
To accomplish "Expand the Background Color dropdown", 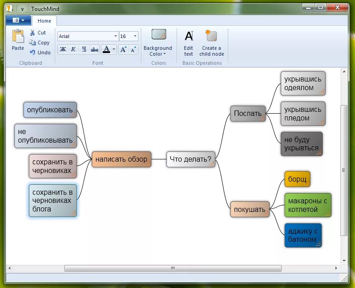I will [158, 54].
